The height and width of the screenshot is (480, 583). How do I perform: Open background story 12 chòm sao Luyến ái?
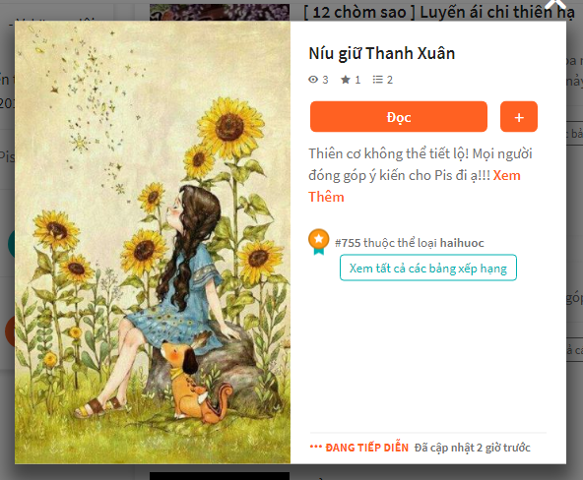coord(439,12)
